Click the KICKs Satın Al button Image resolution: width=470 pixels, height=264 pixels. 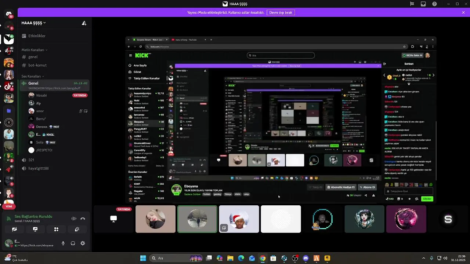[x=413, y=55]
